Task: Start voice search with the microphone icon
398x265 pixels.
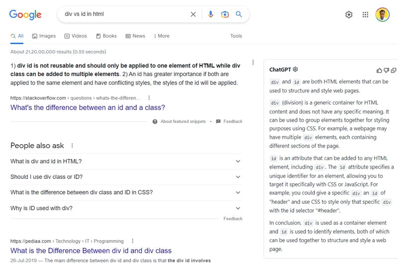Action: click(x=210, y=14)
